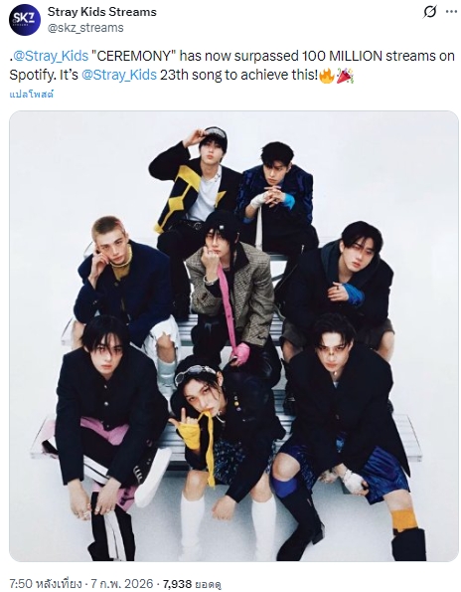Open the Stray Kids Streams display name
This screenshot has height=592, width=461.
(101, 12)
